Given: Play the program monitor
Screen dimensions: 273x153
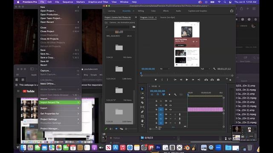Looking at the screenshot, I should point(187,79).
